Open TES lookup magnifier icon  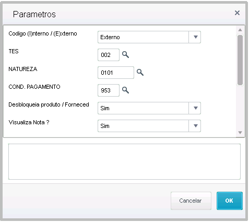125,55
